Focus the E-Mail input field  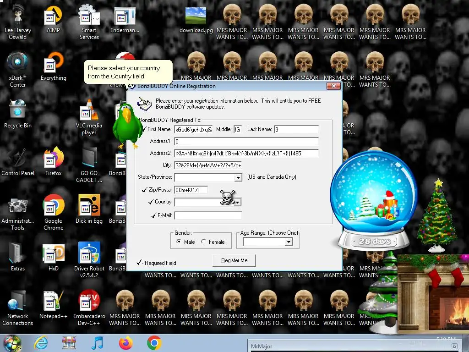point(208,215)
